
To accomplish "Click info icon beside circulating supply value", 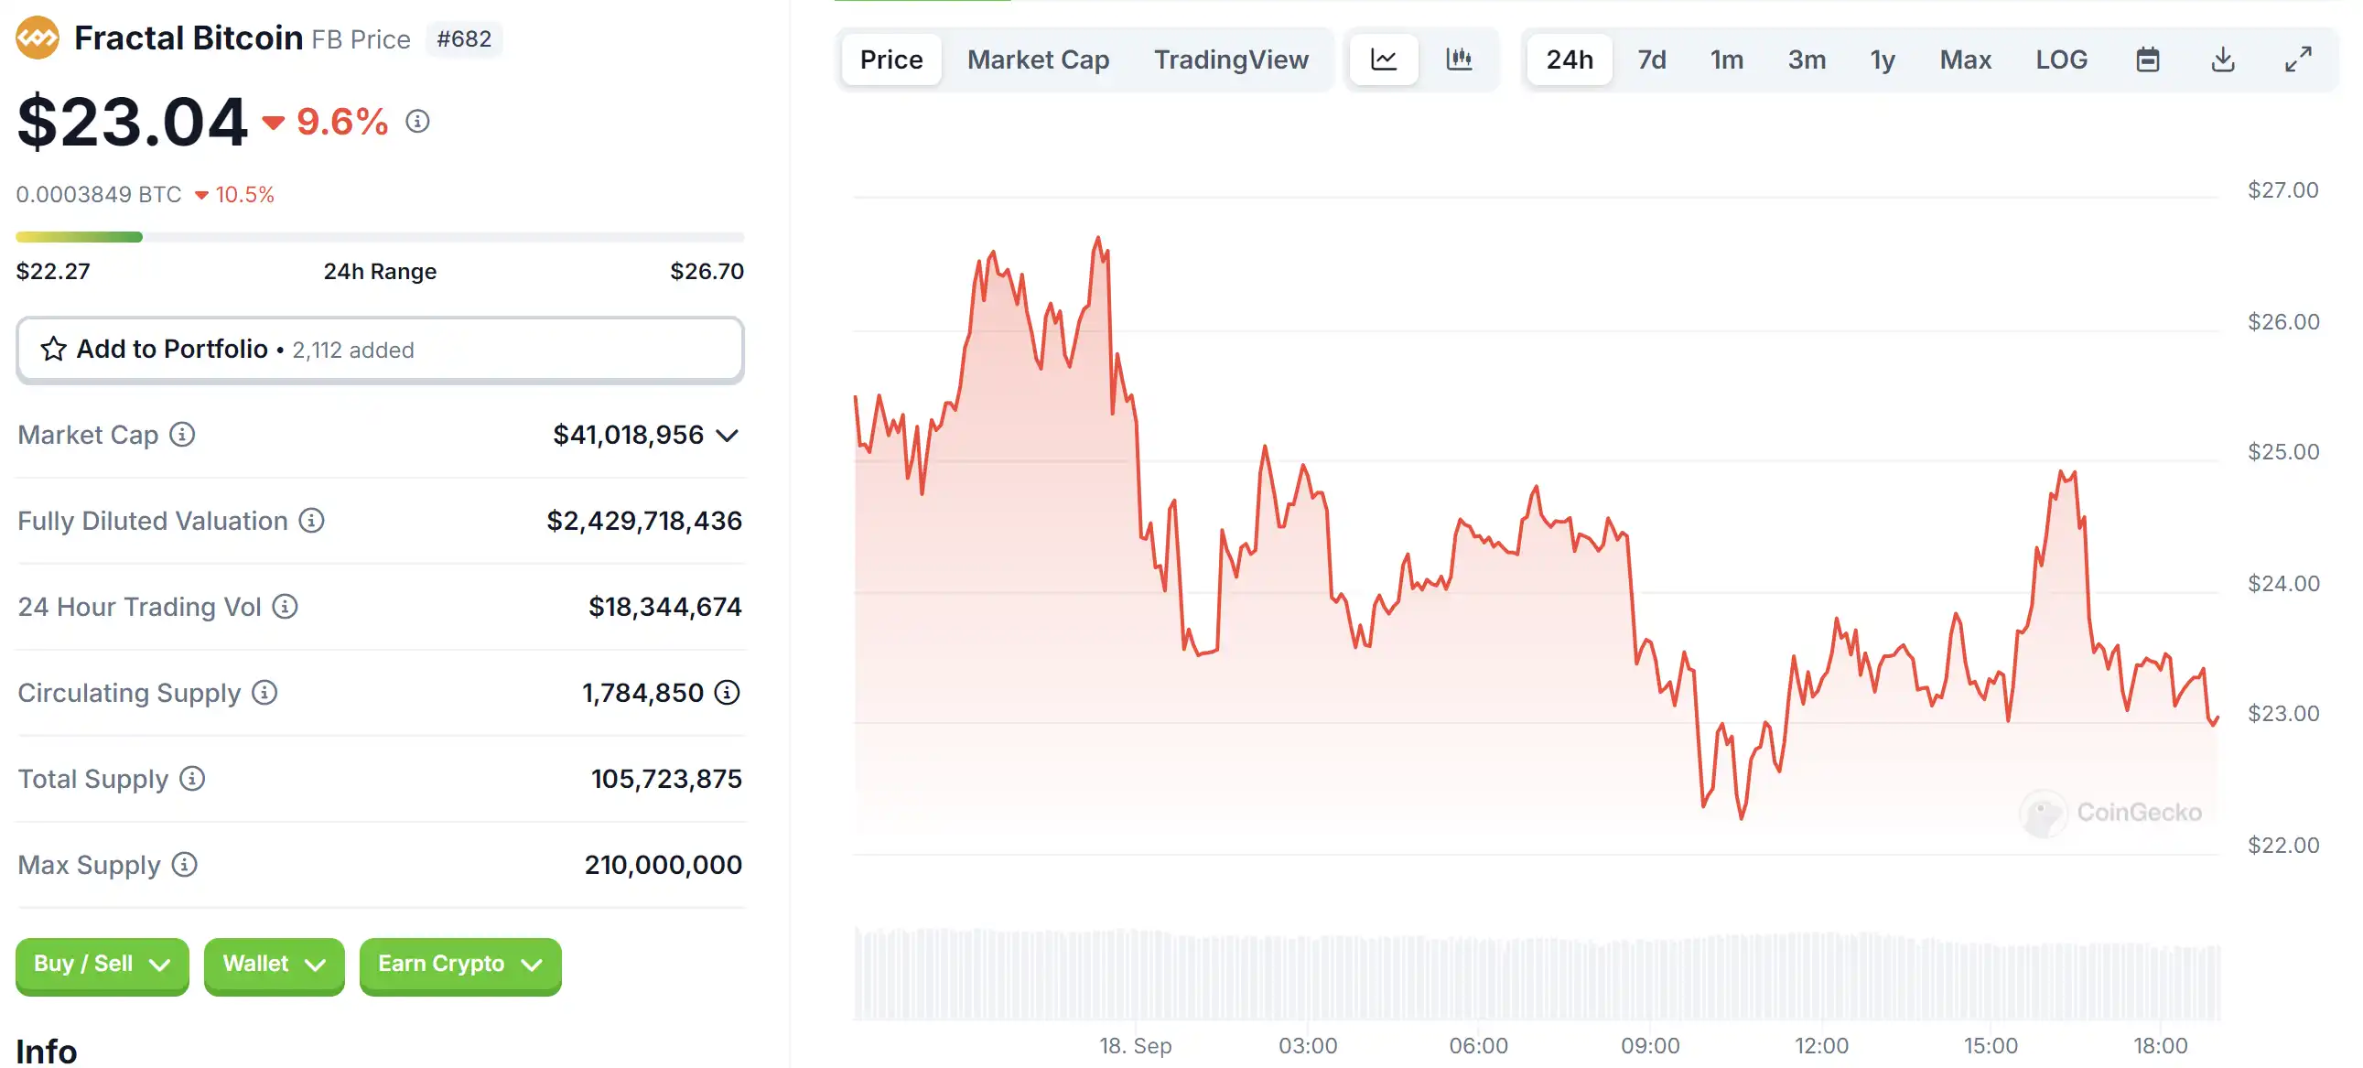I will pyautogui.click(x=727, y=693).
